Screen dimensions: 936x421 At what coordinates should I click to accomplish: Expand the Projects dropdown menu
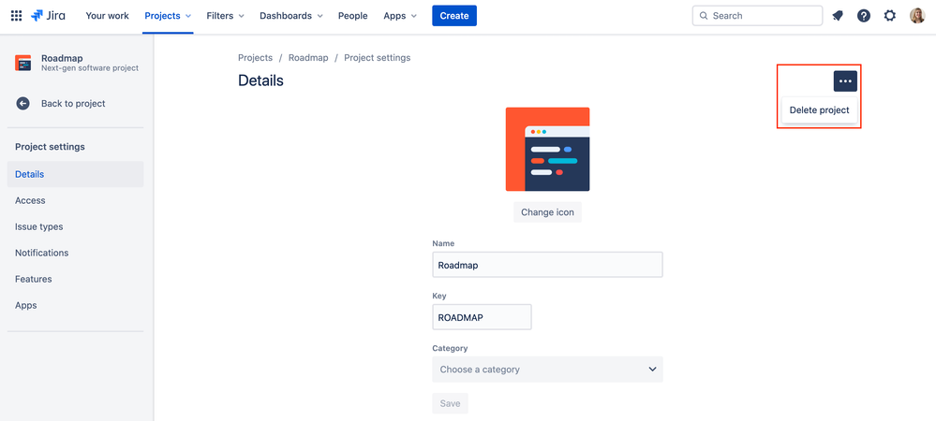(168, 16)
